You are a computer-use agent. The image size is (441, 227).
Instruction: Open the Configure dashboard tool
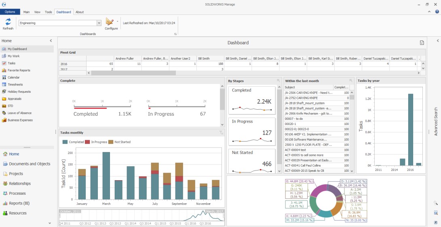(110, 23)
